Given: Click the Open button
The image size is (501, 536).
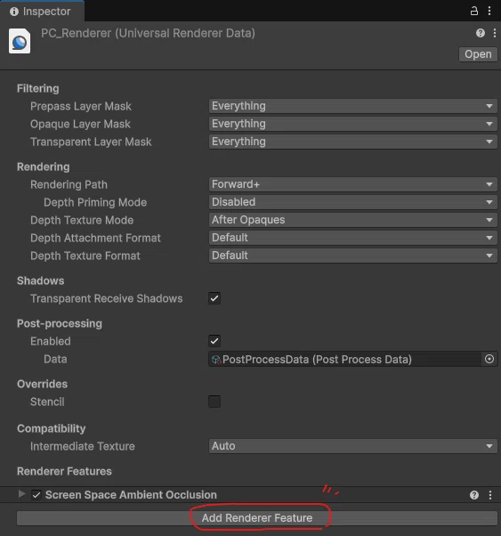Looking at the screenshot, I should pos(478,54).
